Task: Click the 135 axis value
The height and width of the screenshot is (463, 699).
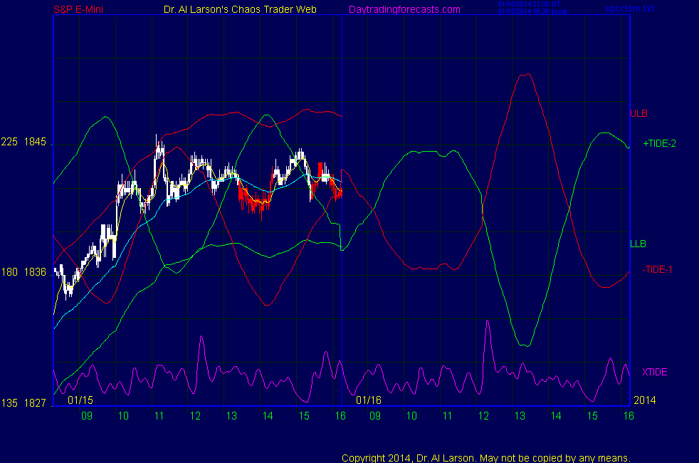Action: point(9,403)
